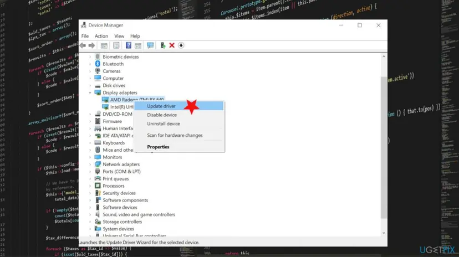The height and width of the screenshot is (257, 459).
Task: Select the Software devices row
Action: pyautogui.click(x=120, y=207)
